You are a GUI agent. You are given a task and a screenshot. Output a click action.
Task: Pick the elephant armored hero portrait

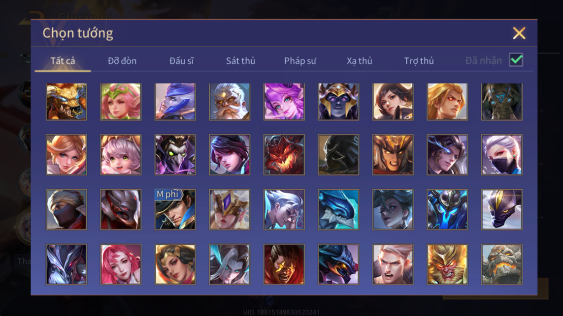[x=501, y=102]
